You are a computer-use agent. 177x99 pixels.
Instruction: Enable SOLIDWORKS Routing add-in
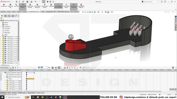coord(30,6)
